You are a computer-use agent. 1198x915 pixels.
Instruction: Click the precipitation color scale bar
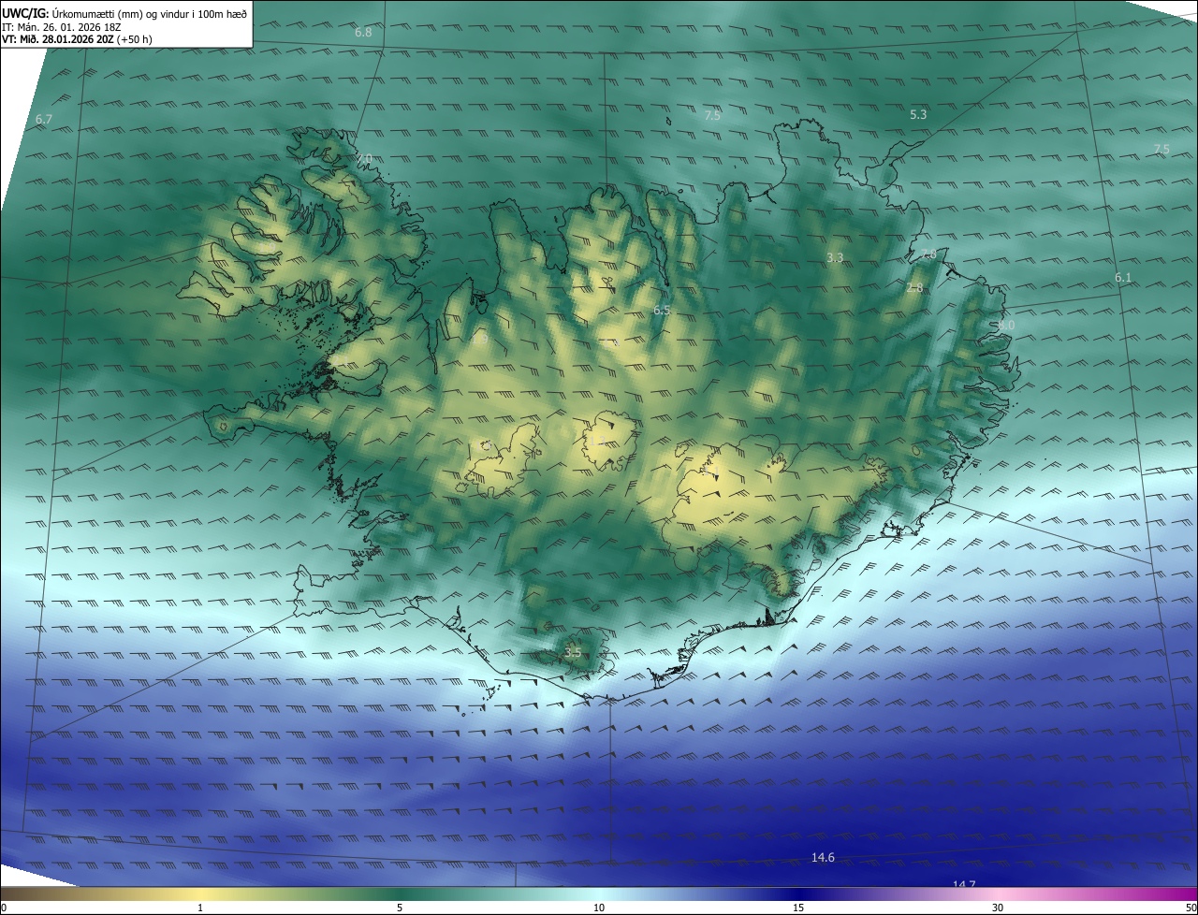point(599,894)
